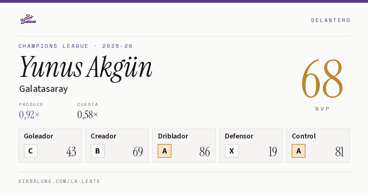Image resolution: width=368 pixels, height=193 pixels.
Task: Click the Goleador card title
Action: click(x=39, y=136)
